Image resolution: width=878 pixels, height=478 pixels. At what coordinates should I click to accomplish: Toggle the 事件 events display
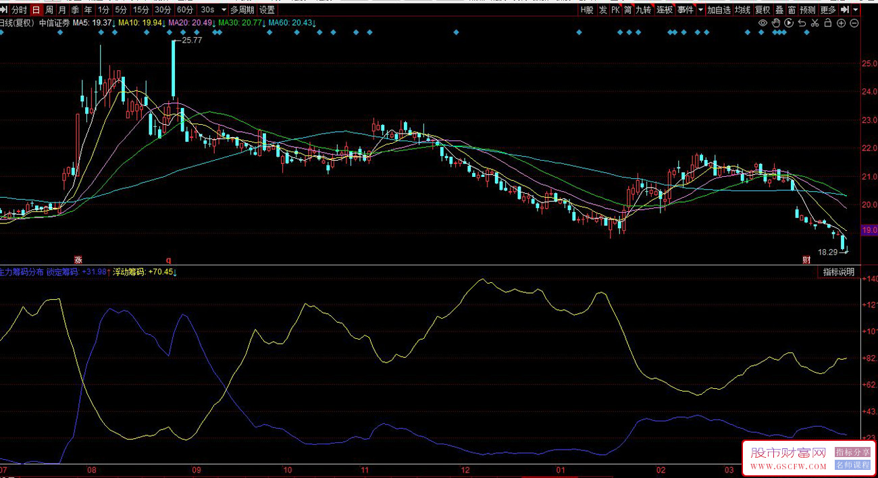686,10
